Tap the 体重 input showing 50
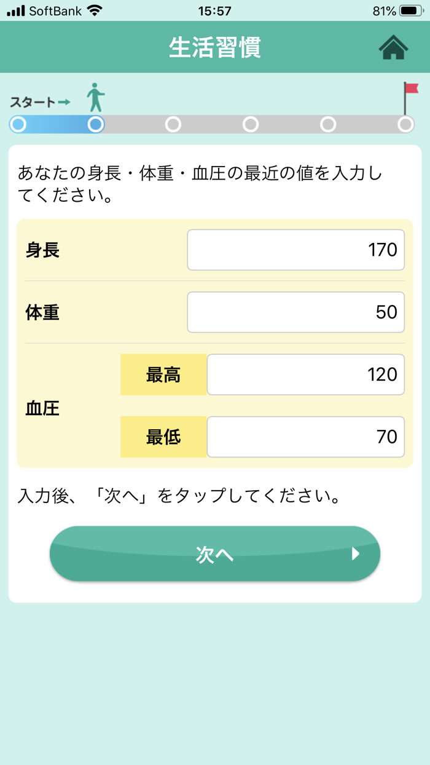Viewport: 430px width, 765px height. (x=295, y=312)
